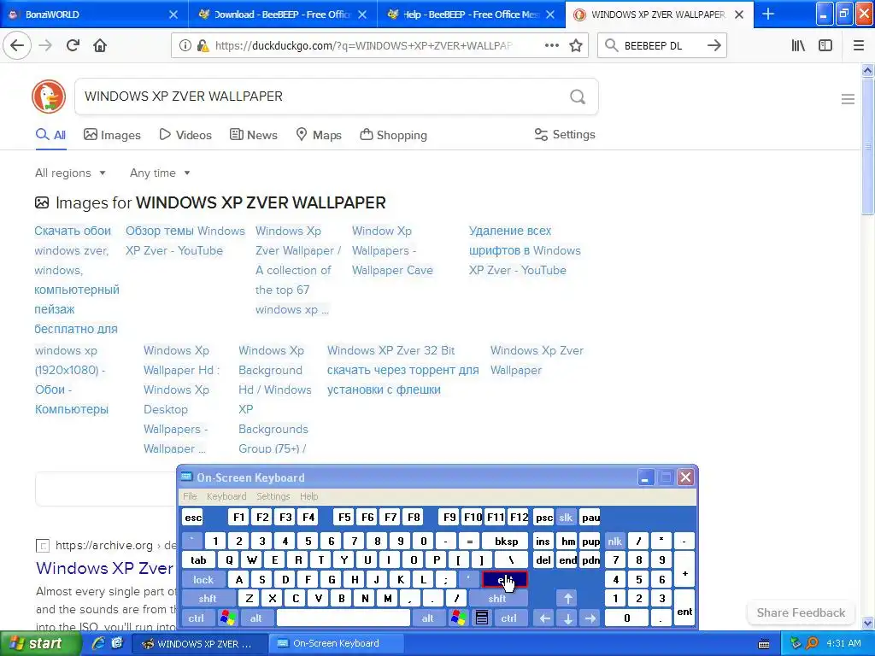Click the DuckDuckGo duck logo
Screen dimensions: 875x656
click(49, 97)
